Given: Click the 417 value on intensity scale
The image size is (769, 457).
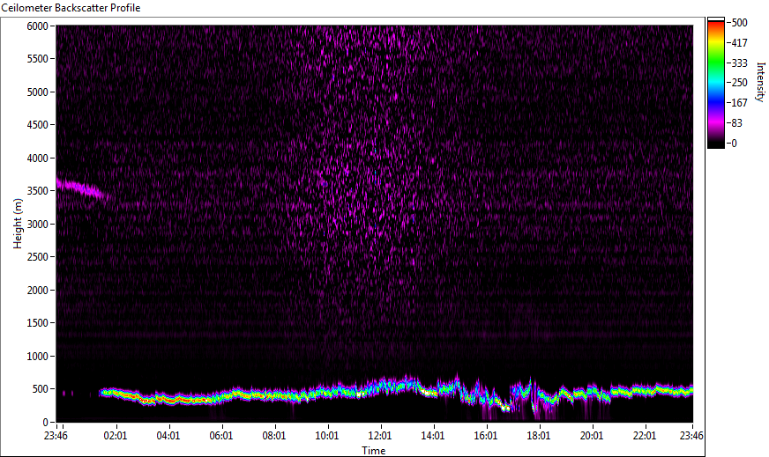Looking at the screenshot, I should click(x=739, y=42).
